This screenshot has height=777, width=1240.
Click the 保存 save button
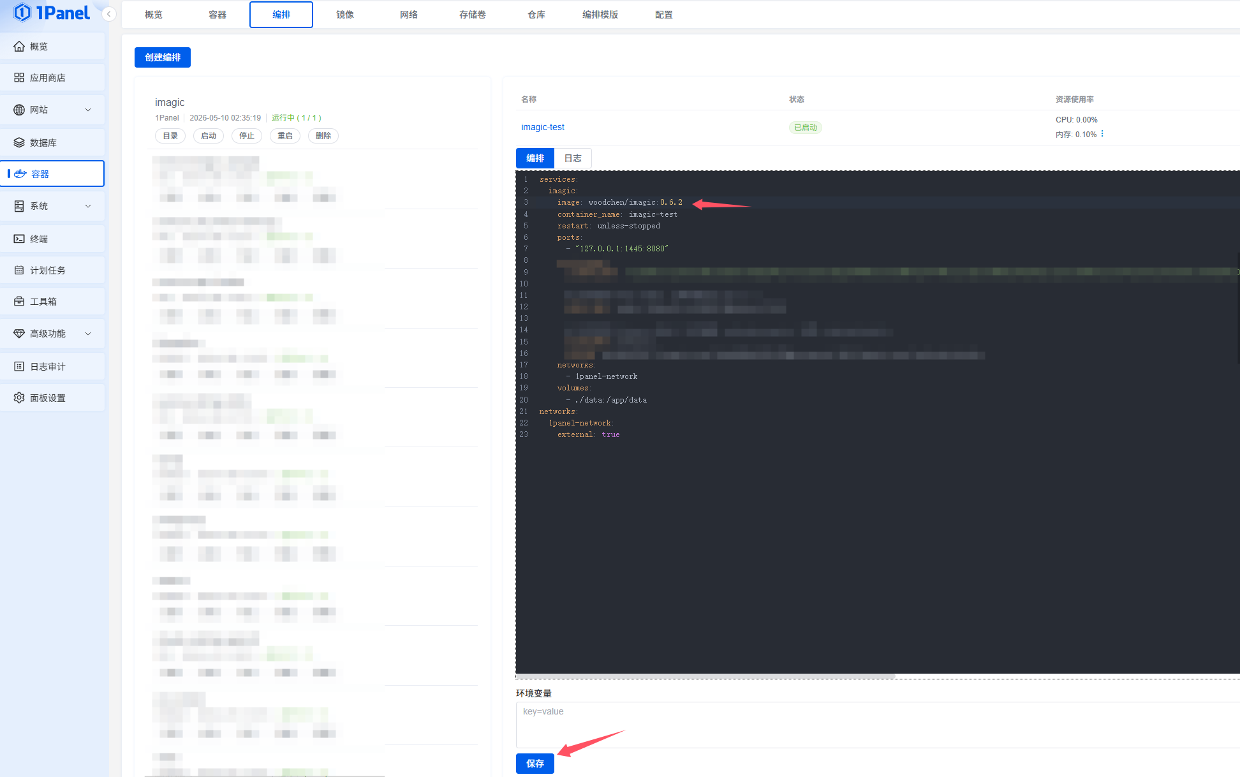point(535,764)
